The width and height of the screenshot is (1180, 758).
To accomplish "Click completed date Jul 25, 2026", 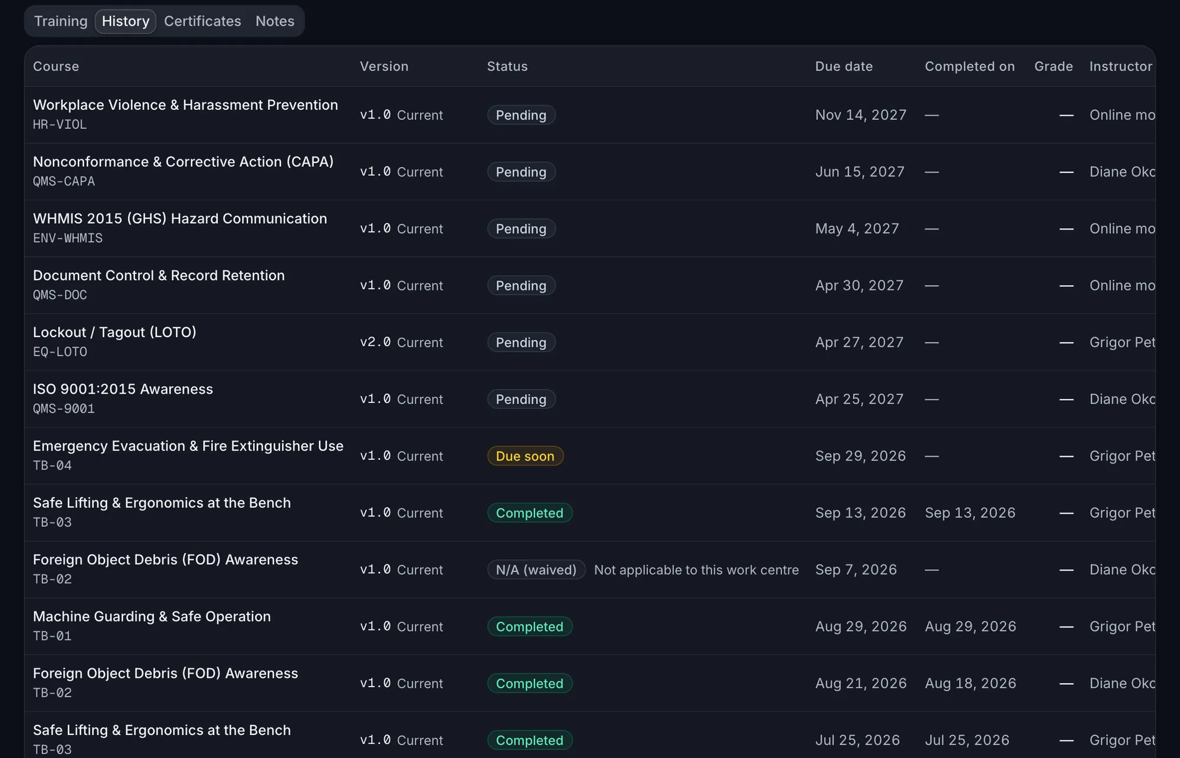I will pos(967,740).
